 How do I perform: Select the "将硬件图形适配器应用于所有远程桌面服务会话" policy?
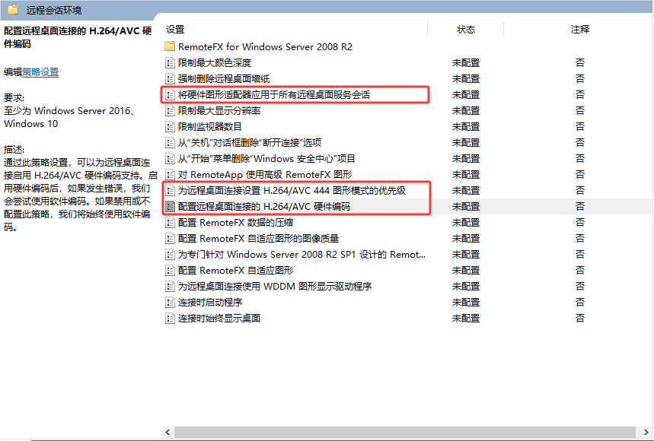tap(251, 94)
